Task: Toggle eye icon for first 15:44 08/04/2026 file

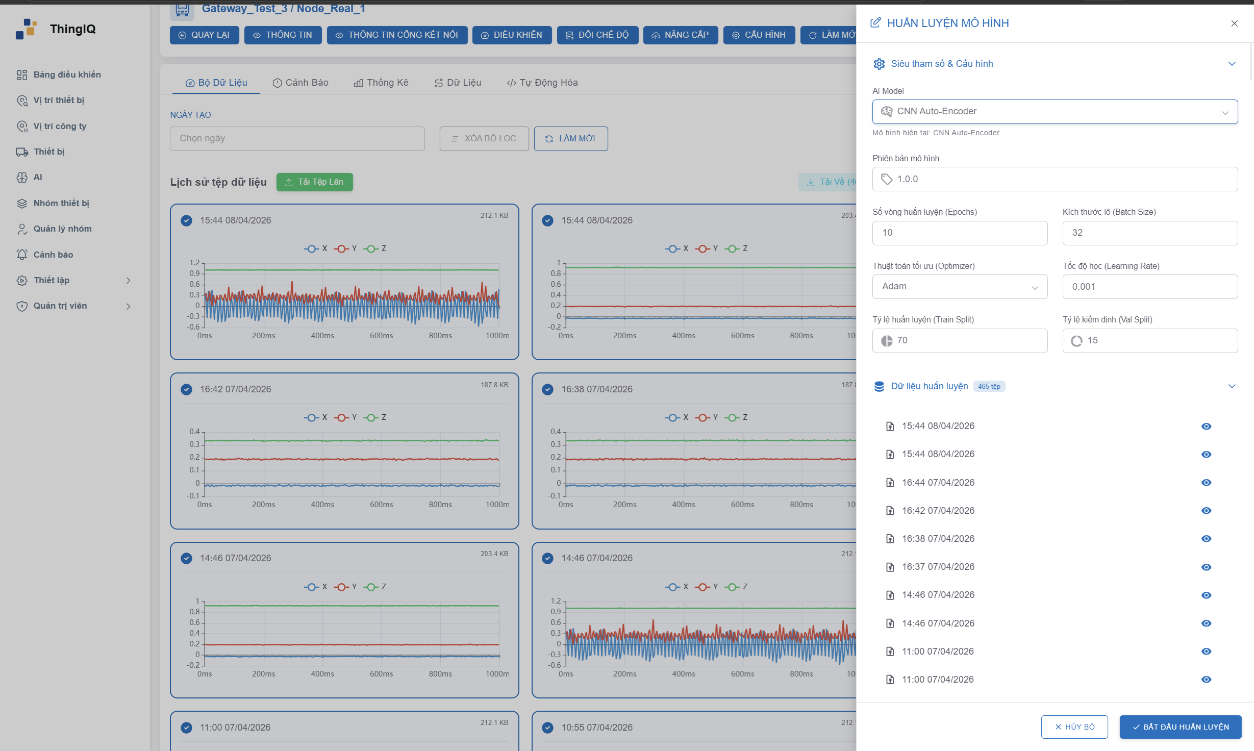Action: [x=1206, y=427]
